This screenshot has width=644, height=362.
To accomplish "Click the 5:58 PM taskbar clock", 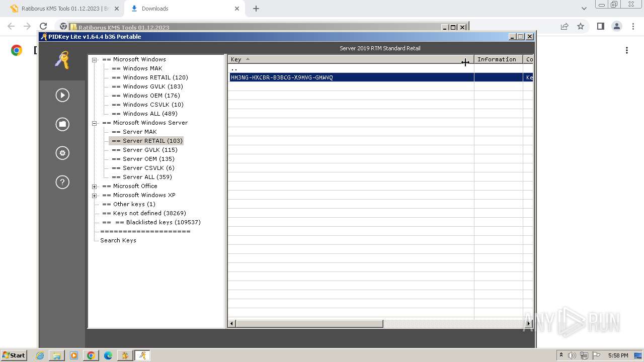I will tap(618, 355).
